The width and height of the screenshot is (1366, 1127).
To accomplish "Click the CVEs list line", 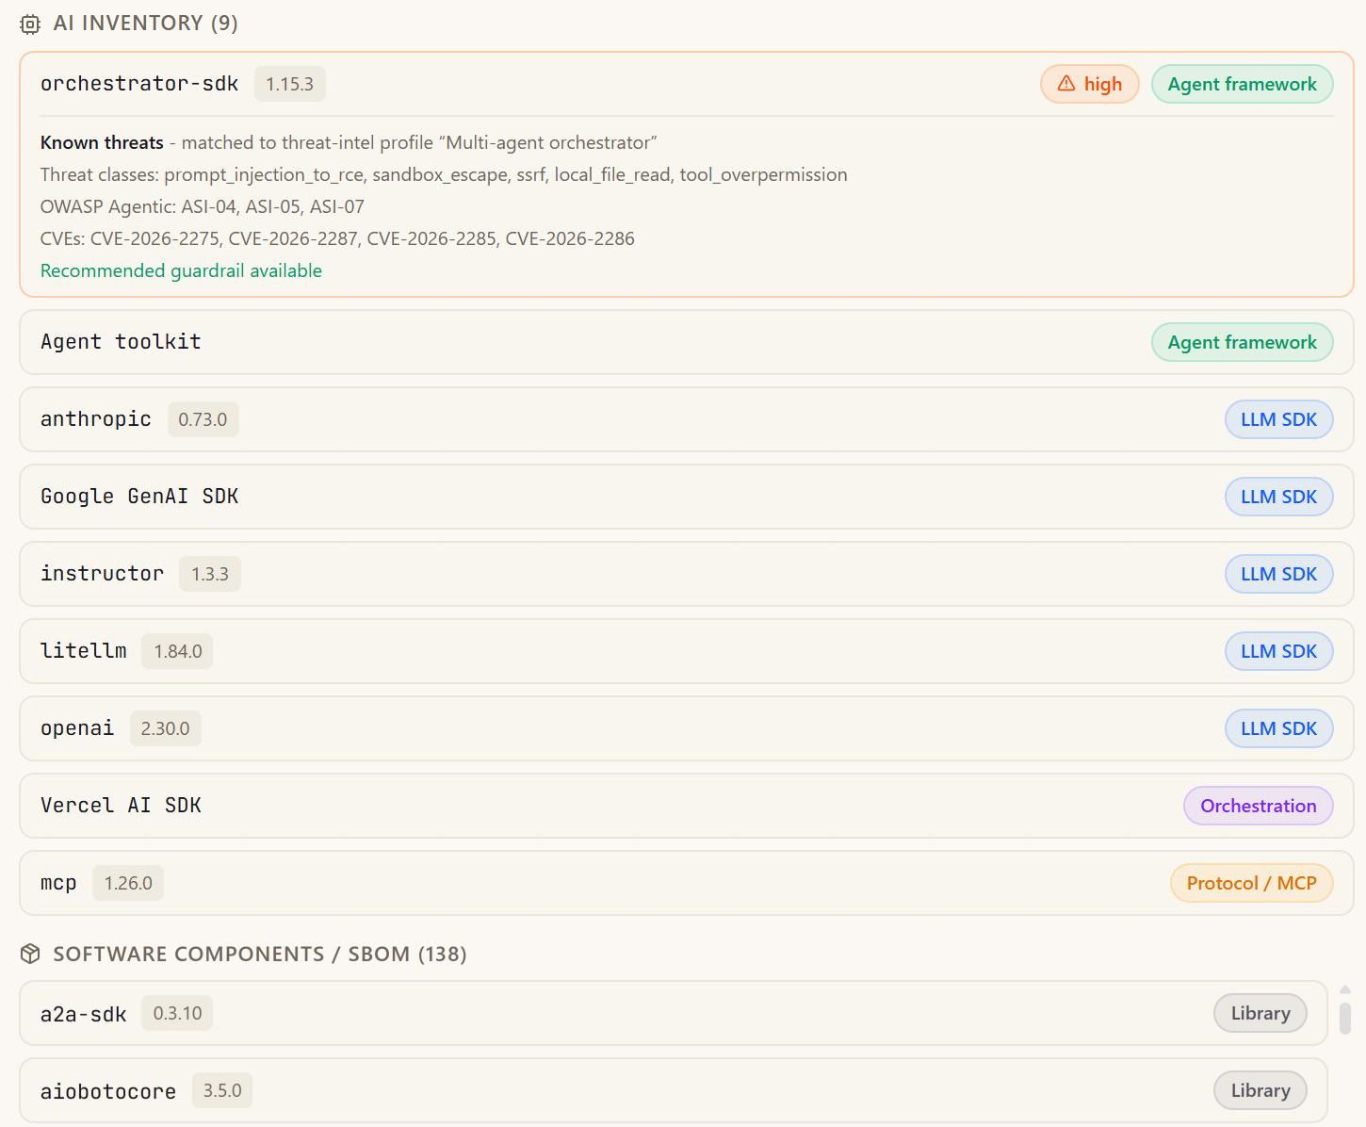I will point(337,238).
